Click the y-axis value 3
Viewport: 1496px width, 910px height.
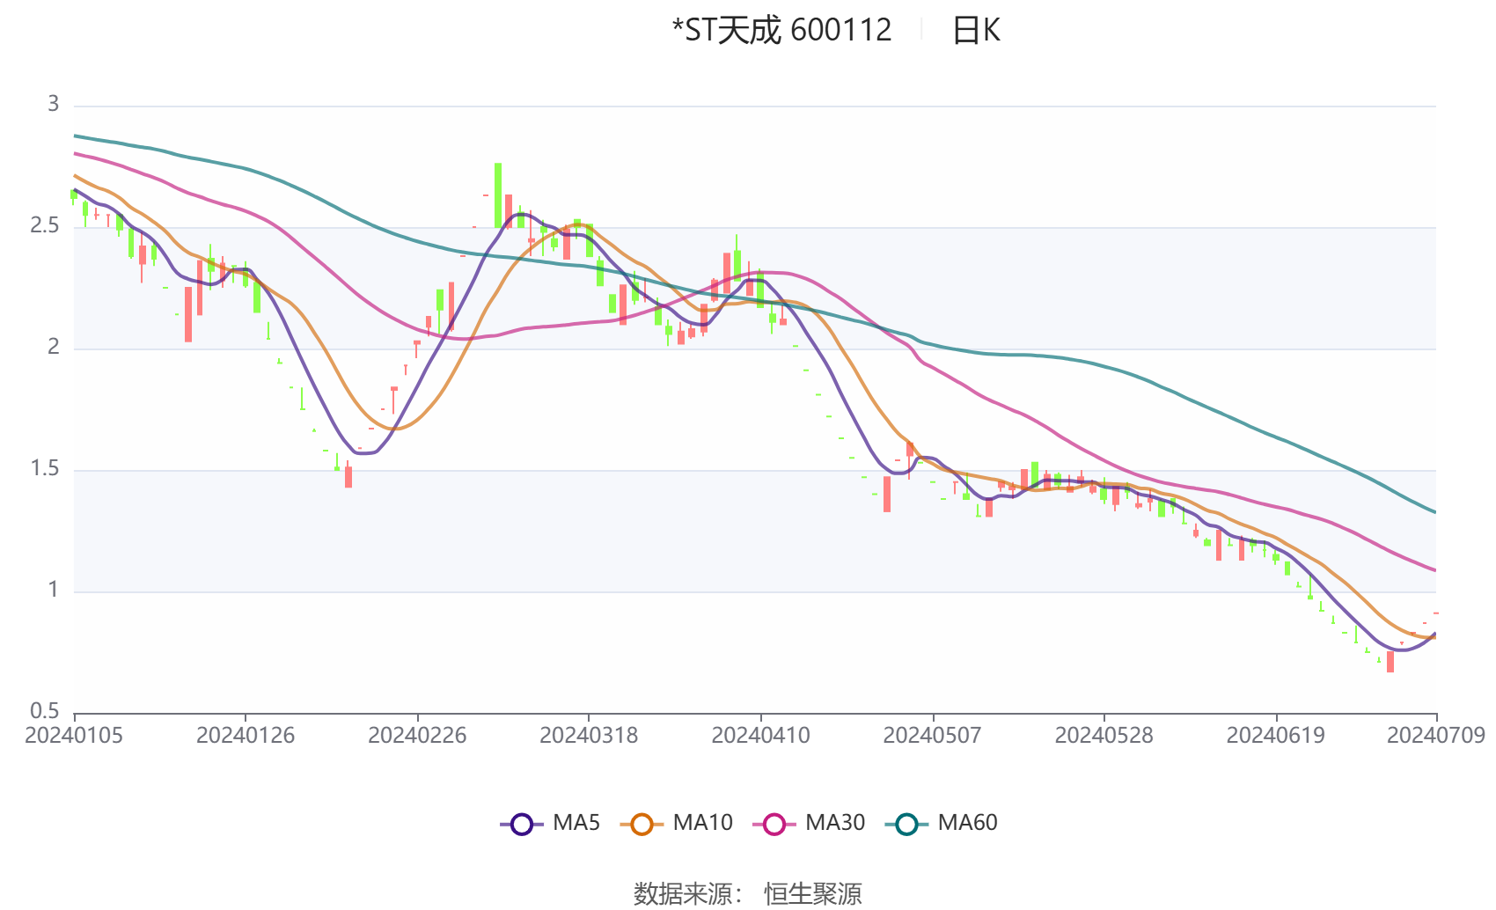(54, 104)
